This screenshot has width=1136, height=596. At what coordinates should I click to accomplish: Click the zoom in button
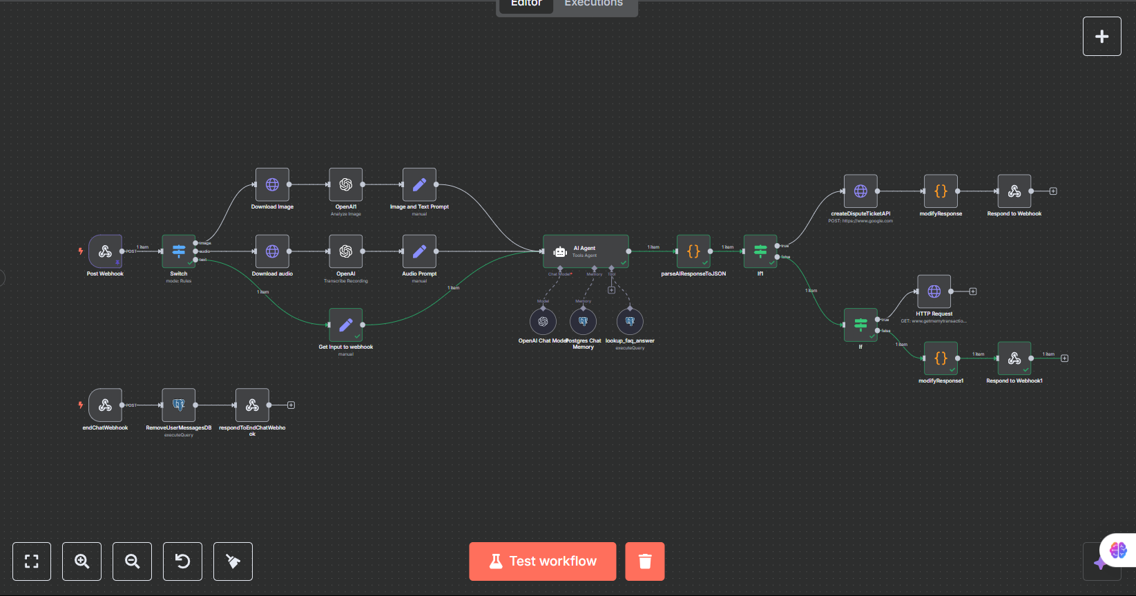(x=82, y=561)
